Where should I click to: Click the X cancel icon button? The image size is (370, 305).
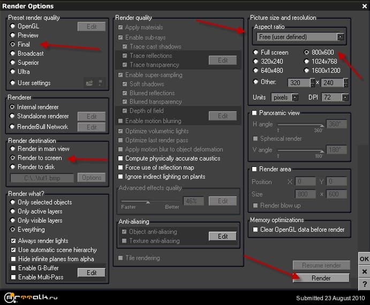pyautogui.click(x=364, y=271)
